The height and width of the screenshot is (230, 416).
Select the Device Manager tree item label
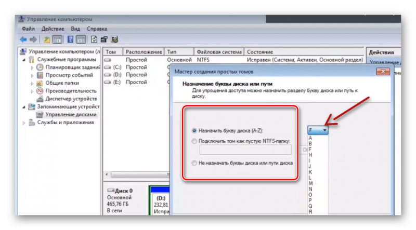tap(71, 99)
